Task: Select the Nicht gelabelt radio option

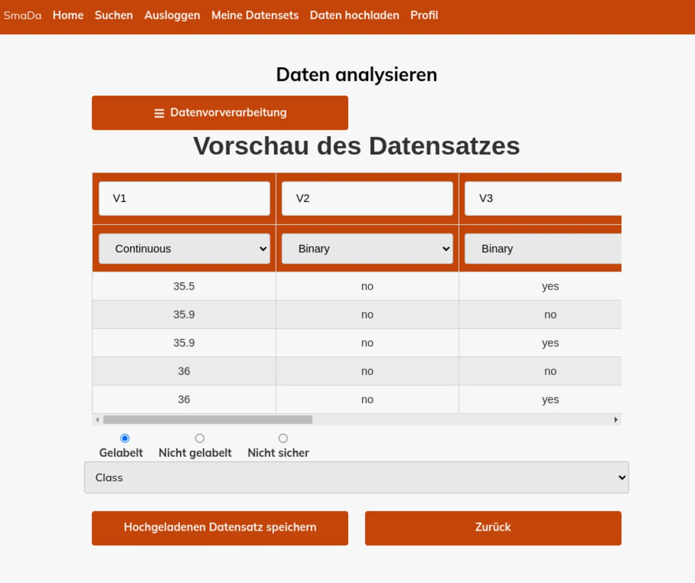Action: tap(199, 438)
